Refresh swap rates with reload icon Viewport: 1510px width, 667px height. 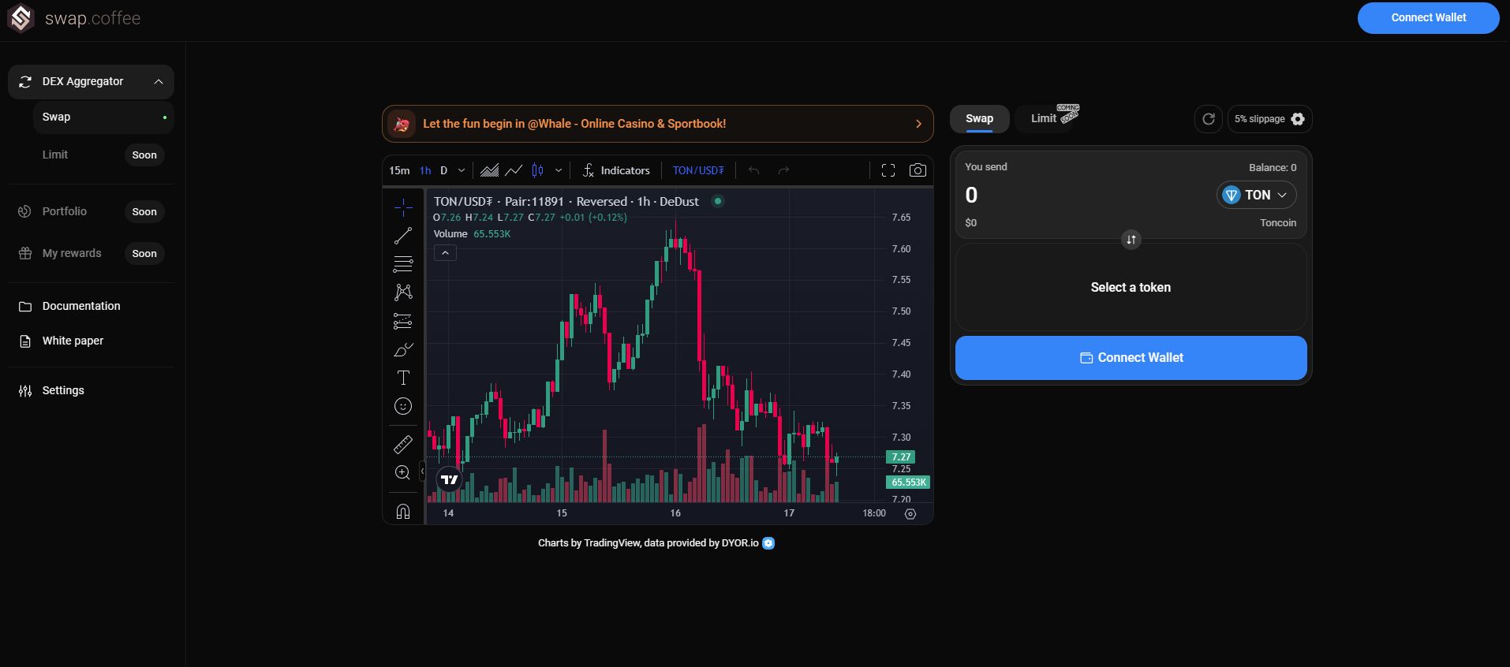click(1208, 119)
